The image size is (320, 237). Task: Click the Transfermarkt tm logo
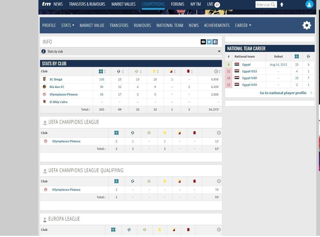(x=46, y=4)
